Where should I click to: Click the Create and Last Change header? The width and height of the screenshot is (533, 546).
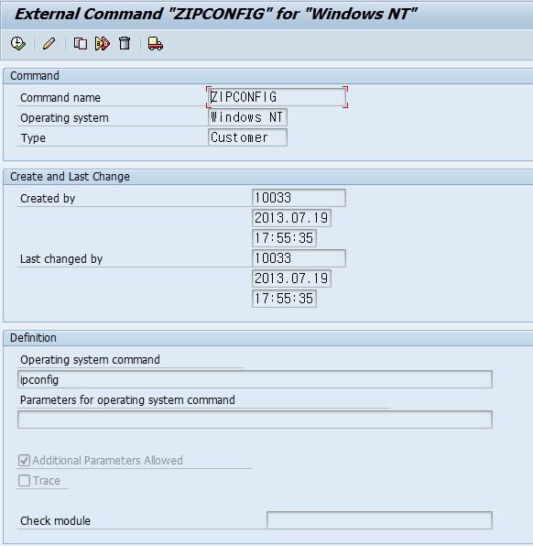(70, 177)
